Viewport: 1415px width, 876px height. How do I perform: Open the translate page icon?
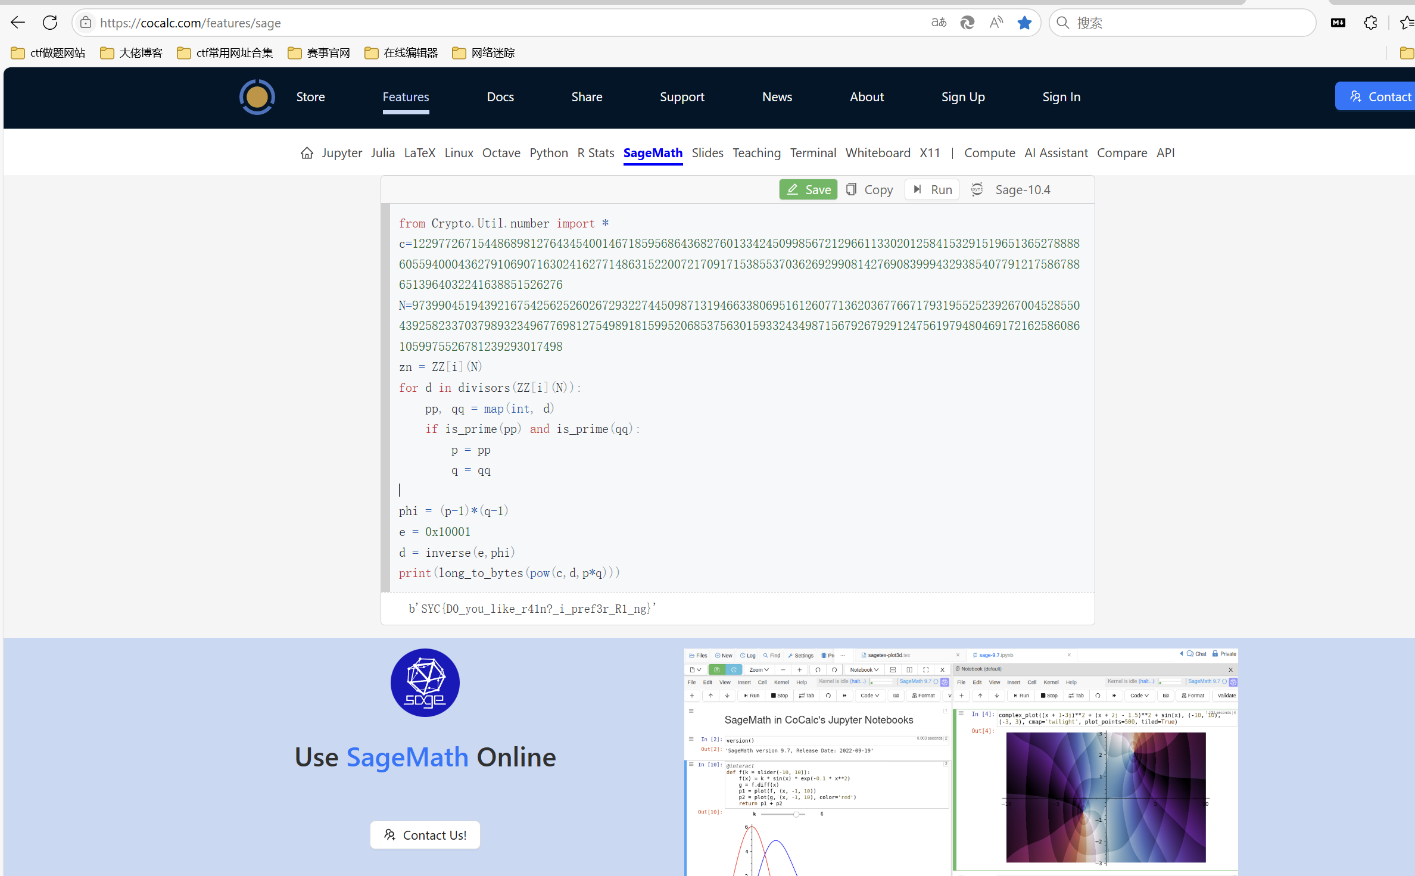point(939,23)
